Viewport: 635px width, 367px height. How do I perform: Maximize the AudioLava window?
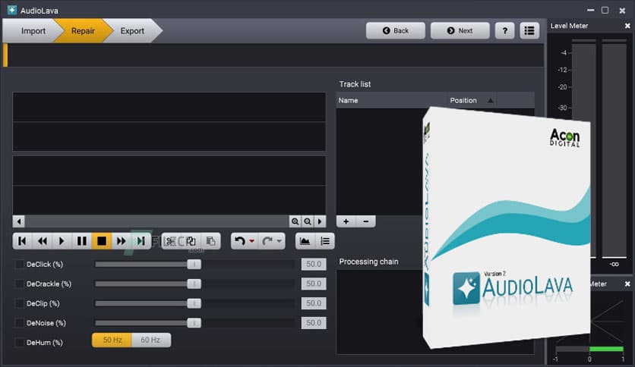coord(605,10)
